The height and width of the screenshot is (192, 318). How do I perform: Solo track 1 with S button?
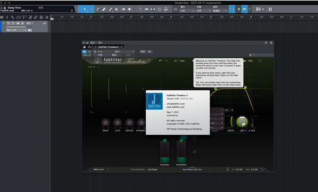pyautogui.click(x=13, y=23)
